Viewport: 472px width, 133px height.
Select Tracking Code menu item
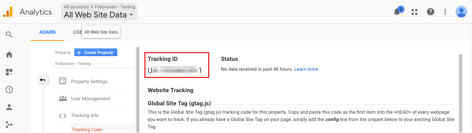click(87, 129)
